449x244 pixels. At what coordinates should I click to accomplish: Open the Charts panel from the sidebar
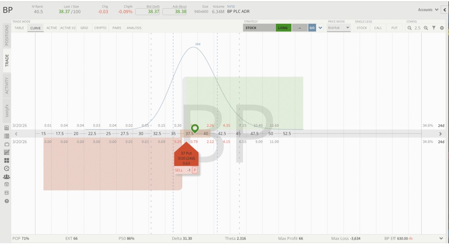pos(6,152)
